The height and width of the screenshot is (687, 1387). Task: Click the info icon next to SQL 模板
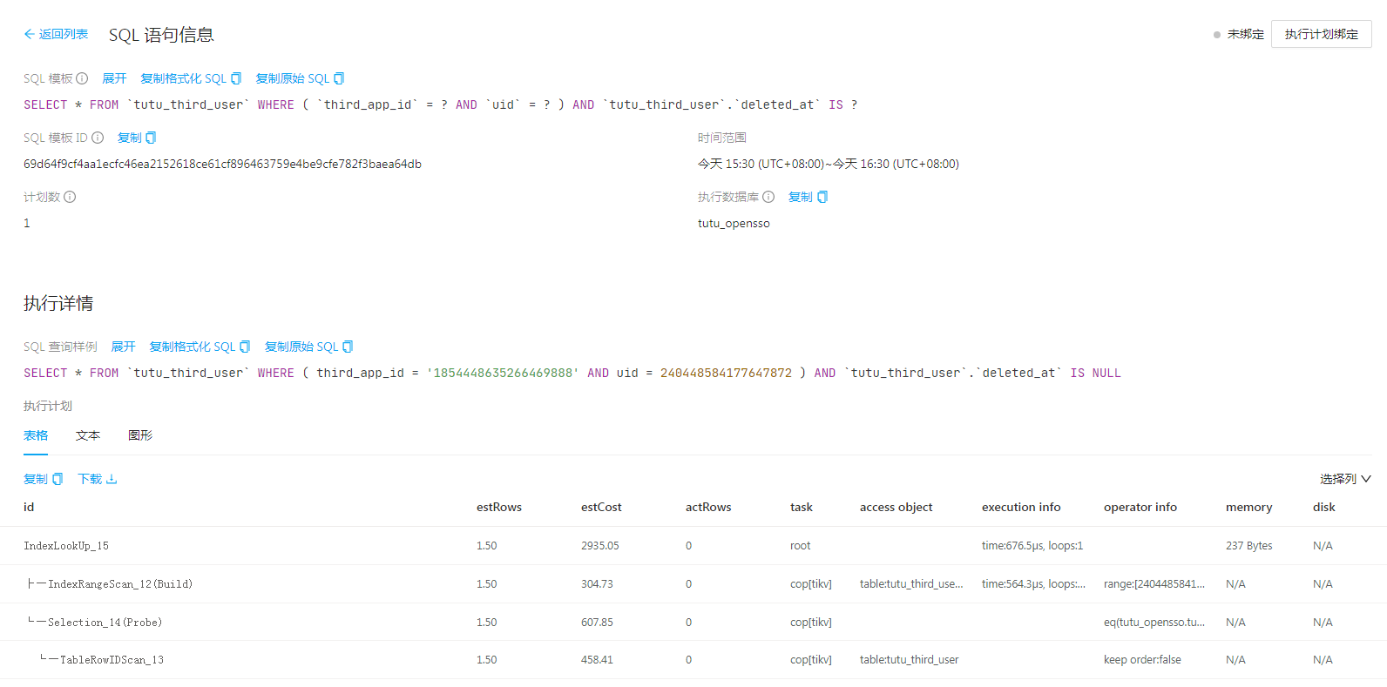(x=82, y=78)
